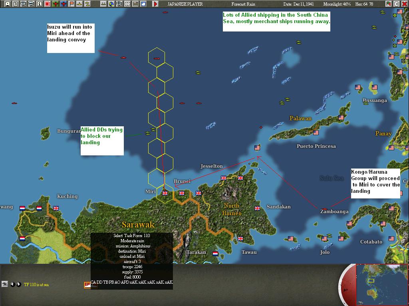Click the rising sun flag icon
This screenshot has width=409, height=306.
click(x=47, y=4)
